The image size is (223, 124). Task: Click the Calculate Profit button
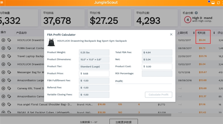pos(158,95)
